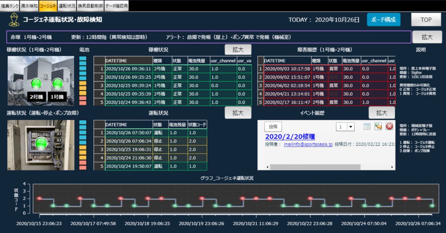Click the right scroll arrow in event history
The width and height of the screenshot is (446, 233).
click(392, 167)
